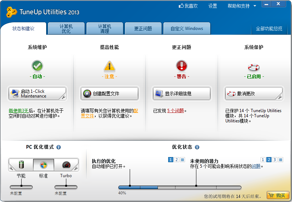Click the red alert icon under 更正问题
Image resolution: width=292 pixels, height=202 pixels.
182,65
